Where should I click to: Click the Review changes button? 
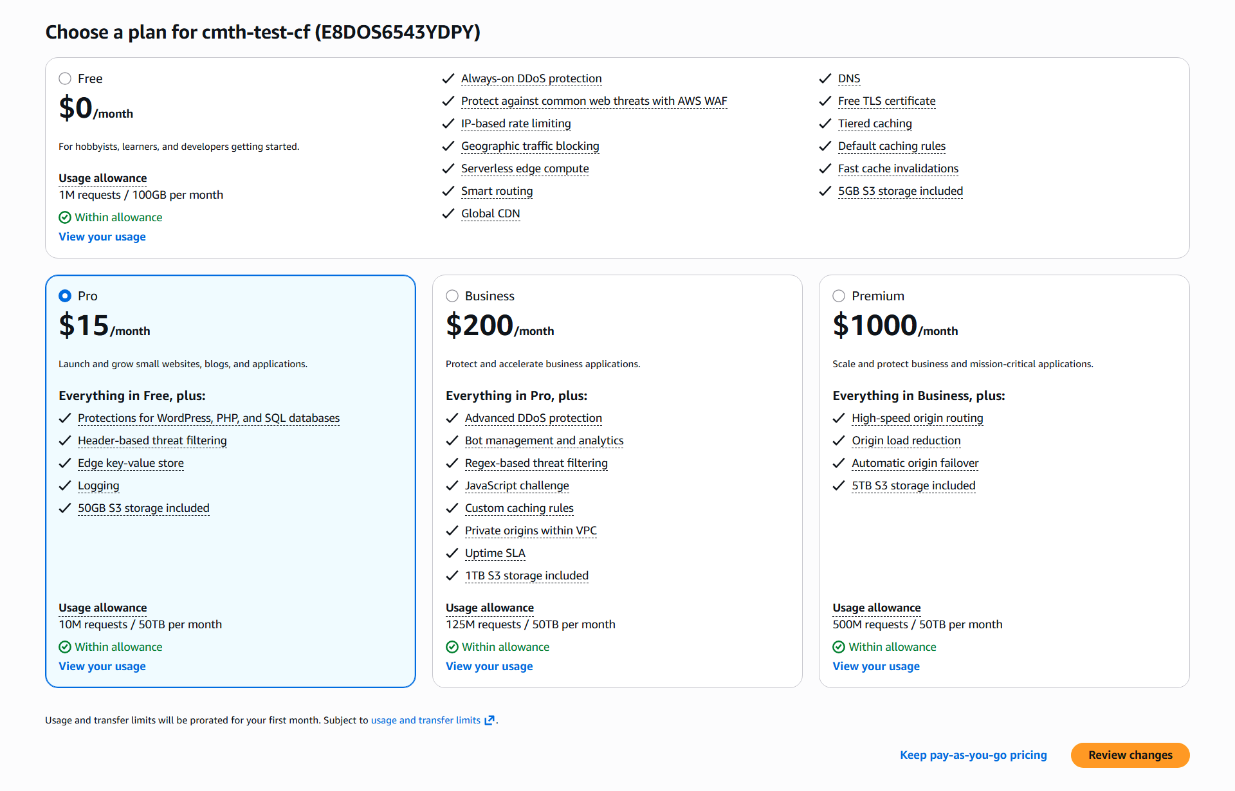(x=1130, y=755)
